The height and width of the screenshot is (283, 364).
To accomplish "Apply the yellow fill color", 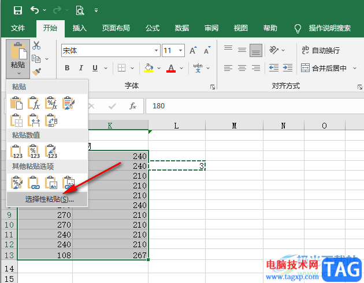I will point(148,68).
